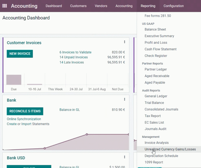Open the Customers menu
Screen dimensions: 201x168
point(78,6)
